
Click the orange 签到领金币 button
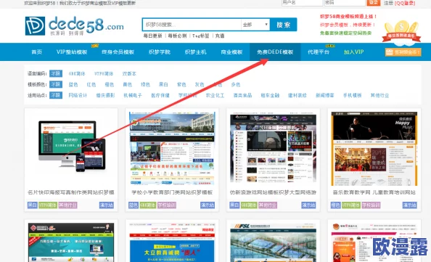[403, 52]
